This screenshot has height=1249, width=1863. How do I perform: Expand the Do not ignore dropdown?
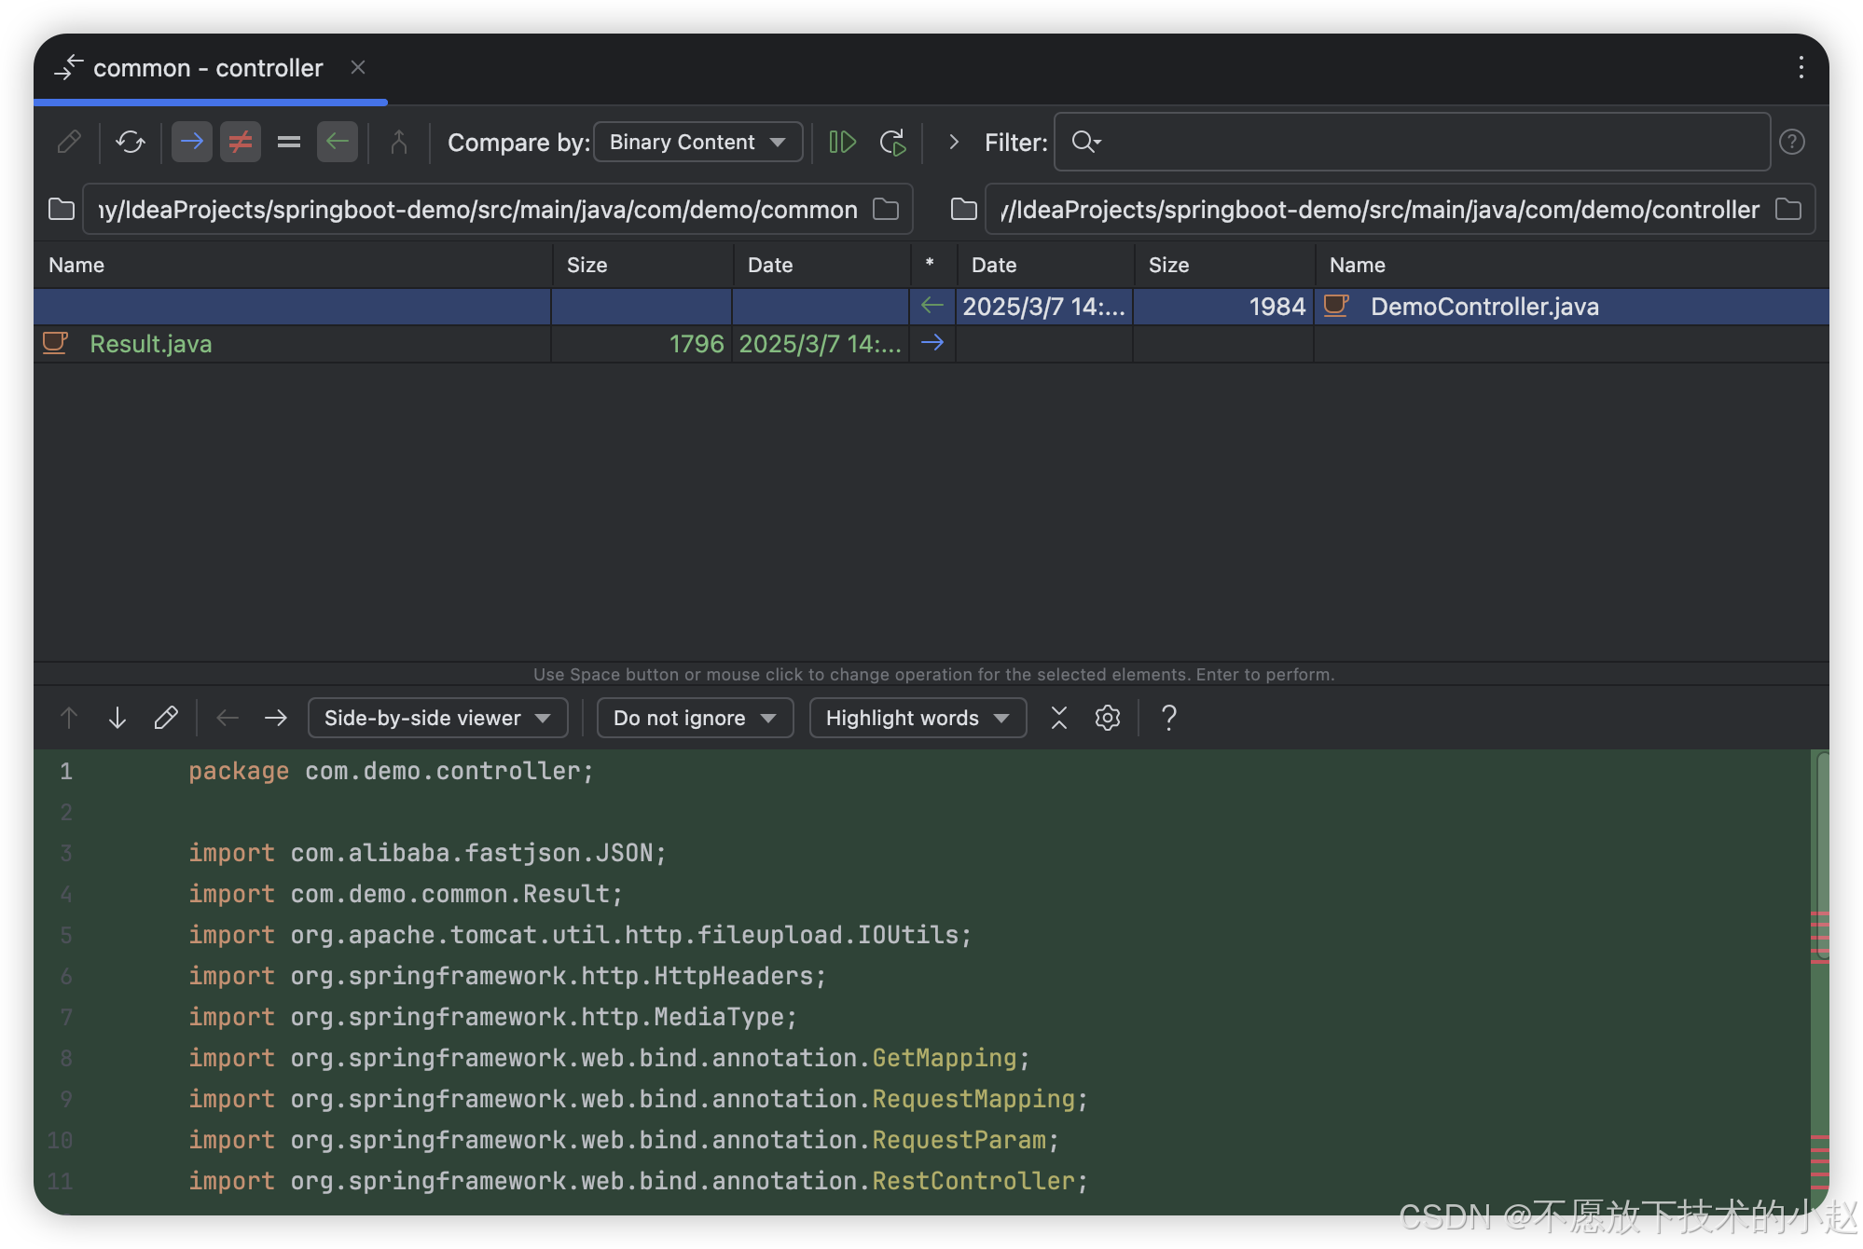(695, 718)
